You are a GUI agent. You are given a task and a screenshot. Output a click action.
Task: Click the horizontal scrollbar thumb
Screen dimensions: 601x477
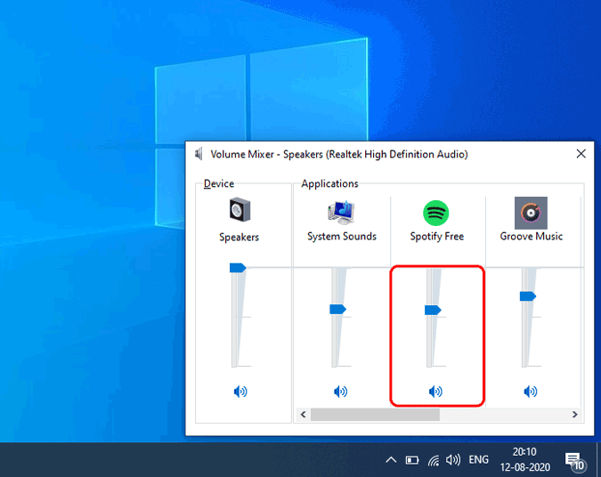coord(375,414)
